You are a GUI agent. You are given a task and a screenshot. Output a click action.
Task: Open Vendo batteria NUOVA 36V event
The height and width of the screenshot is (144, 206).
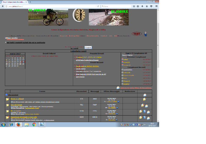coord(87,66)
